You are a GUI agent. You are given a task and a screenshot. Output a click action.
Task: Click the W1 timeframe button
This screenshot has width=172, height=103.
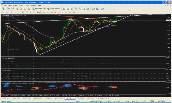(x=70, y=12)
